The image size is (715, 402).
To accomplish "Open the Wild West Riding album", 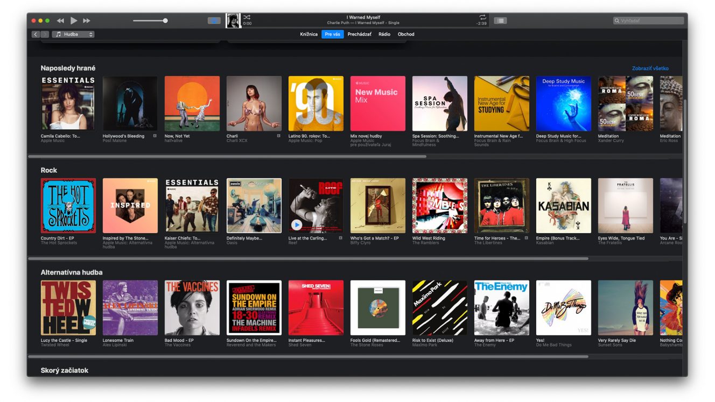I will 440,206.
